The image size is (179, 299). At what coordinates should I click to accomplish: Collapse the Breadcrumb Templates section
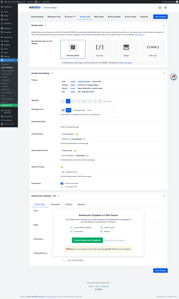pyautogui.click(x=164, y=196)
